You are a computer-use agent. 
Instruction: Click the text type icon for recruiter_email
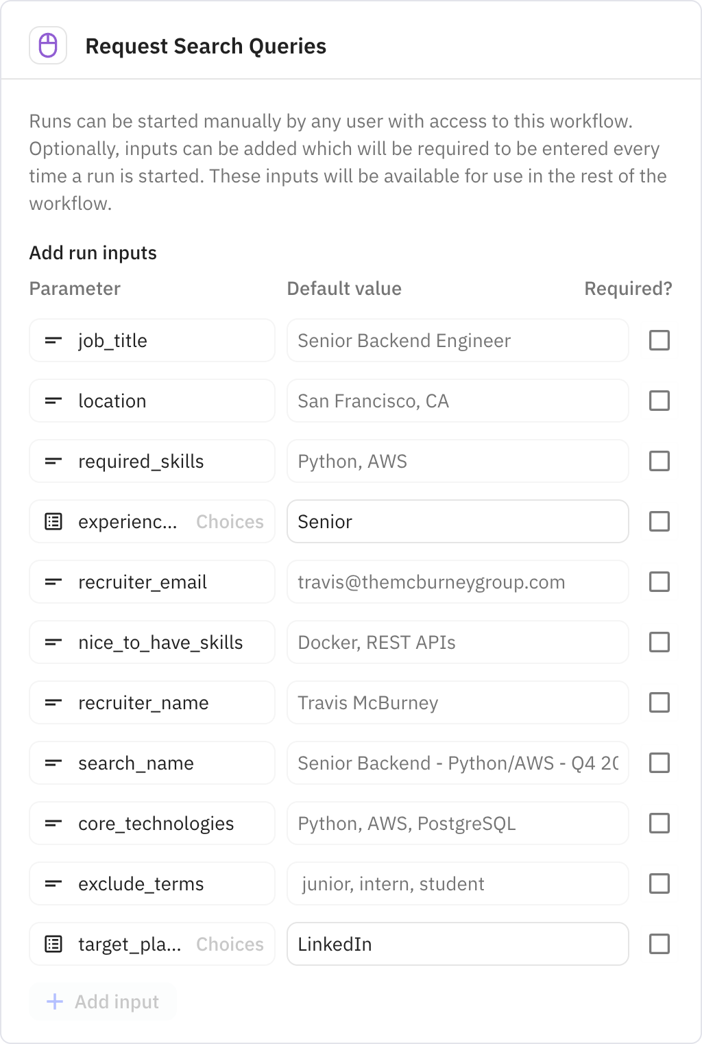[x=53, y=582]
